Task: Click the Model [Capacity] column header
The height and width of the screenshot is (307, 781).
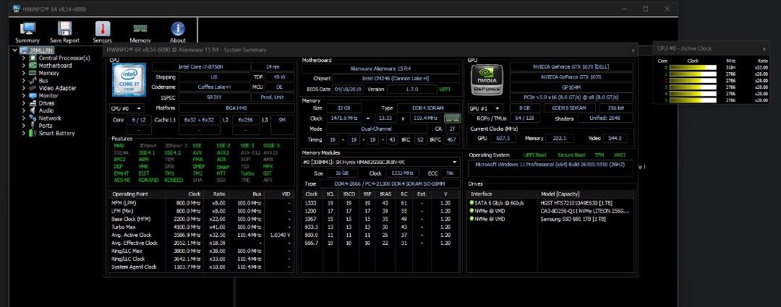Action: coord(587,194)
